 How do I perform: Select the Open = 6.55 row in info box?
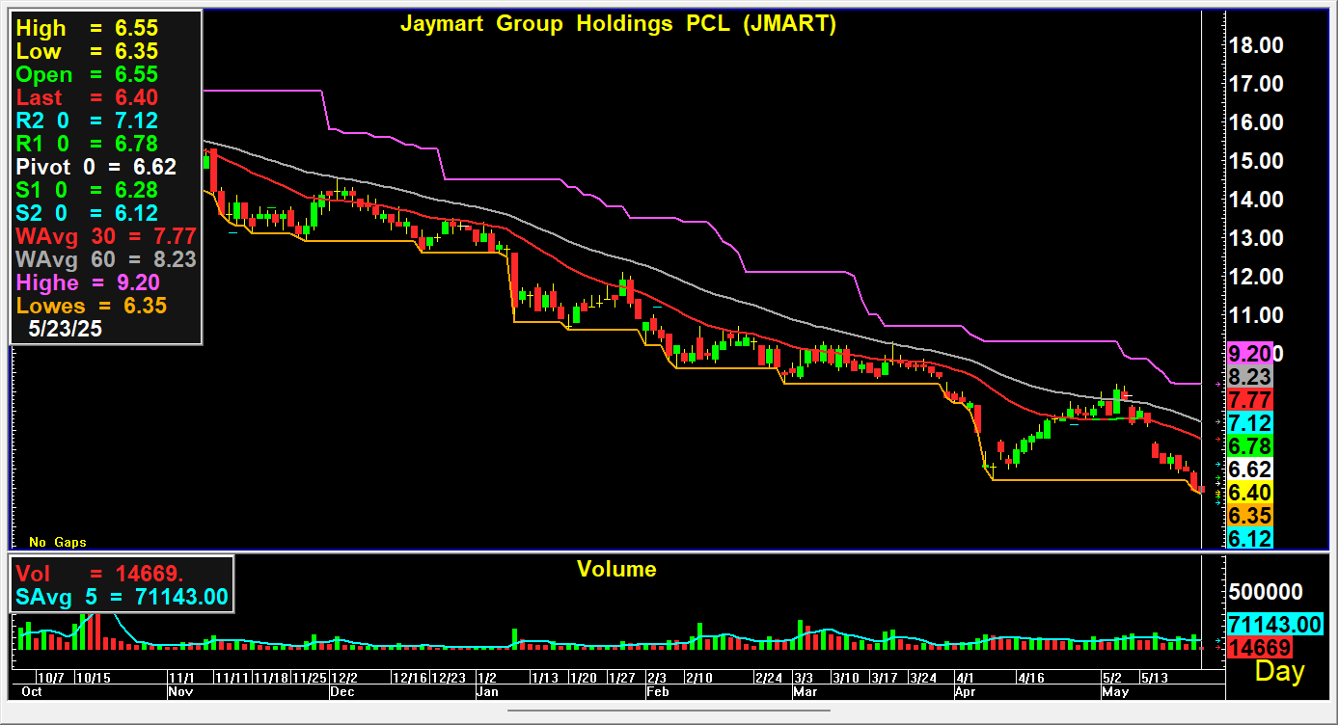(87, 75)
